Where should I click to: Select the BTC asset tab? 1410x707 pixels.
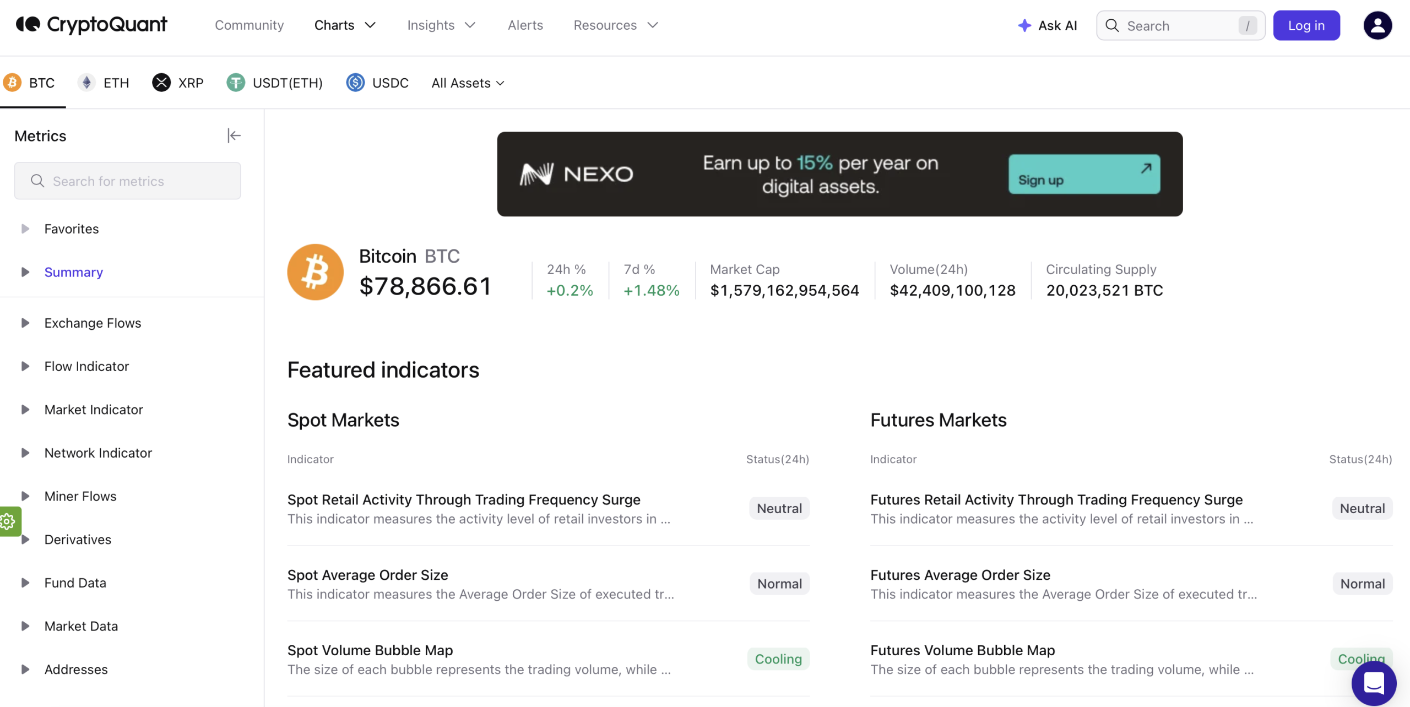tap(29, 83)
